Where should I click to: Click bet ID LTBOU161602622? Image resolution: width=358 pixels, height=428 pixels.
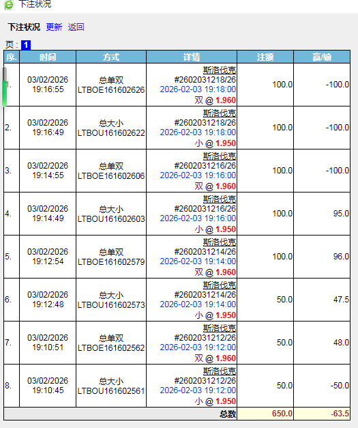111,133
